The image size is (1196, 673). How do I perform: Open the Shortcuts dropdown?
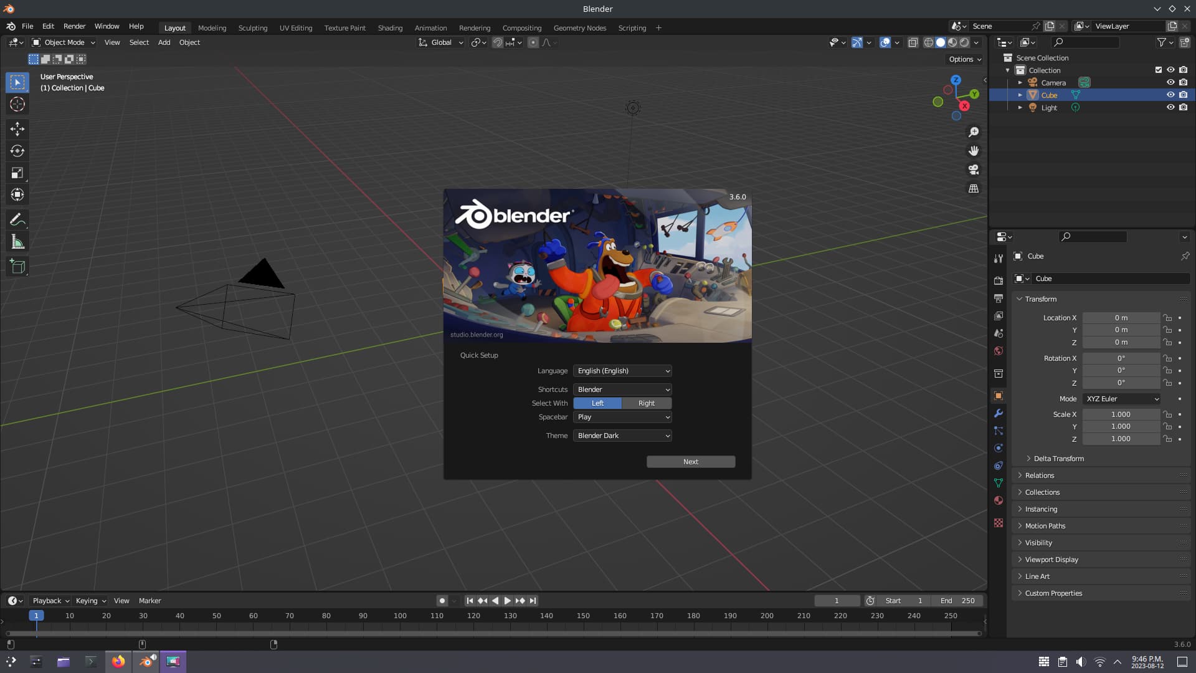point(622,389)
